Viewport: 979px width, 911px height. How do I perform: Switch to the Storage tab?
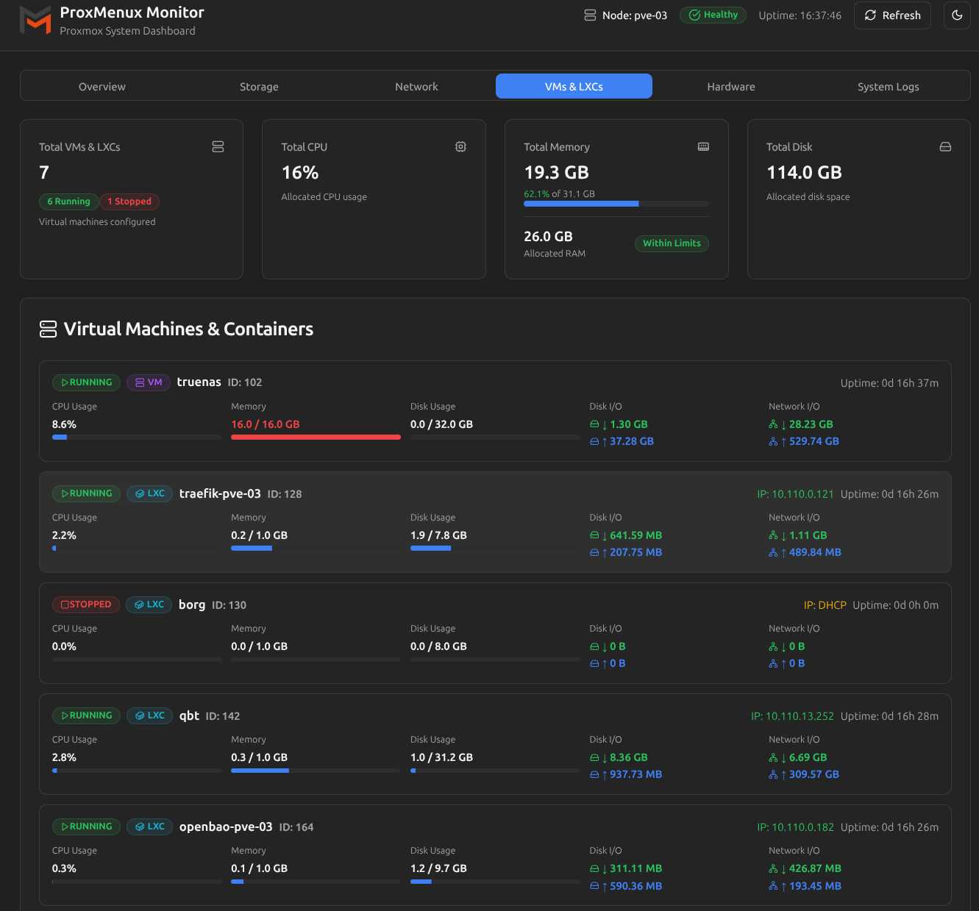click(259, 86)
